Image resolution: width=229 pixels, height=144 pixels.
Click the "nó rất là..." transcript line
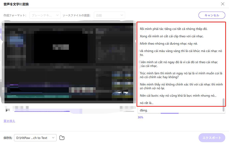(147, 103)
